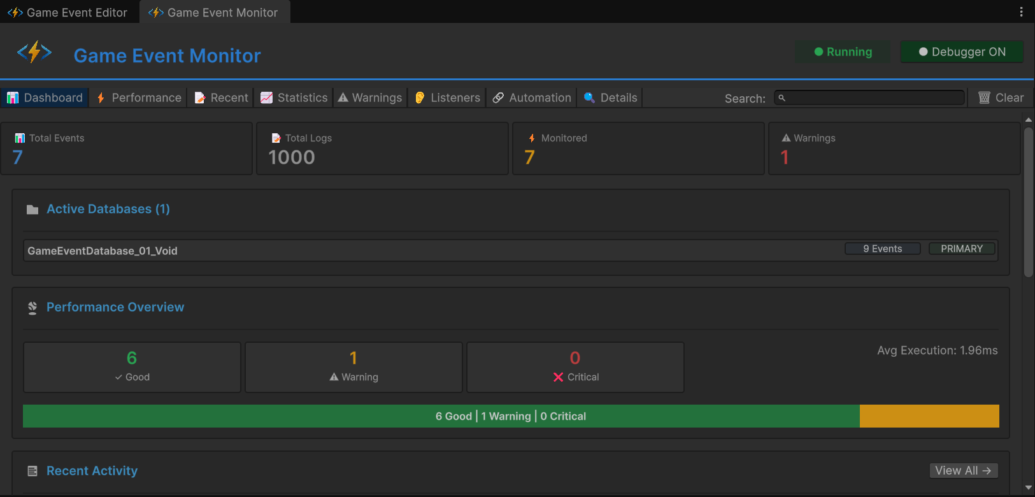The width and height of the screenshot is (1035, 497).
Task: Click the Warnings triangle icon in tab bar
Action: [x=343, y=97]
